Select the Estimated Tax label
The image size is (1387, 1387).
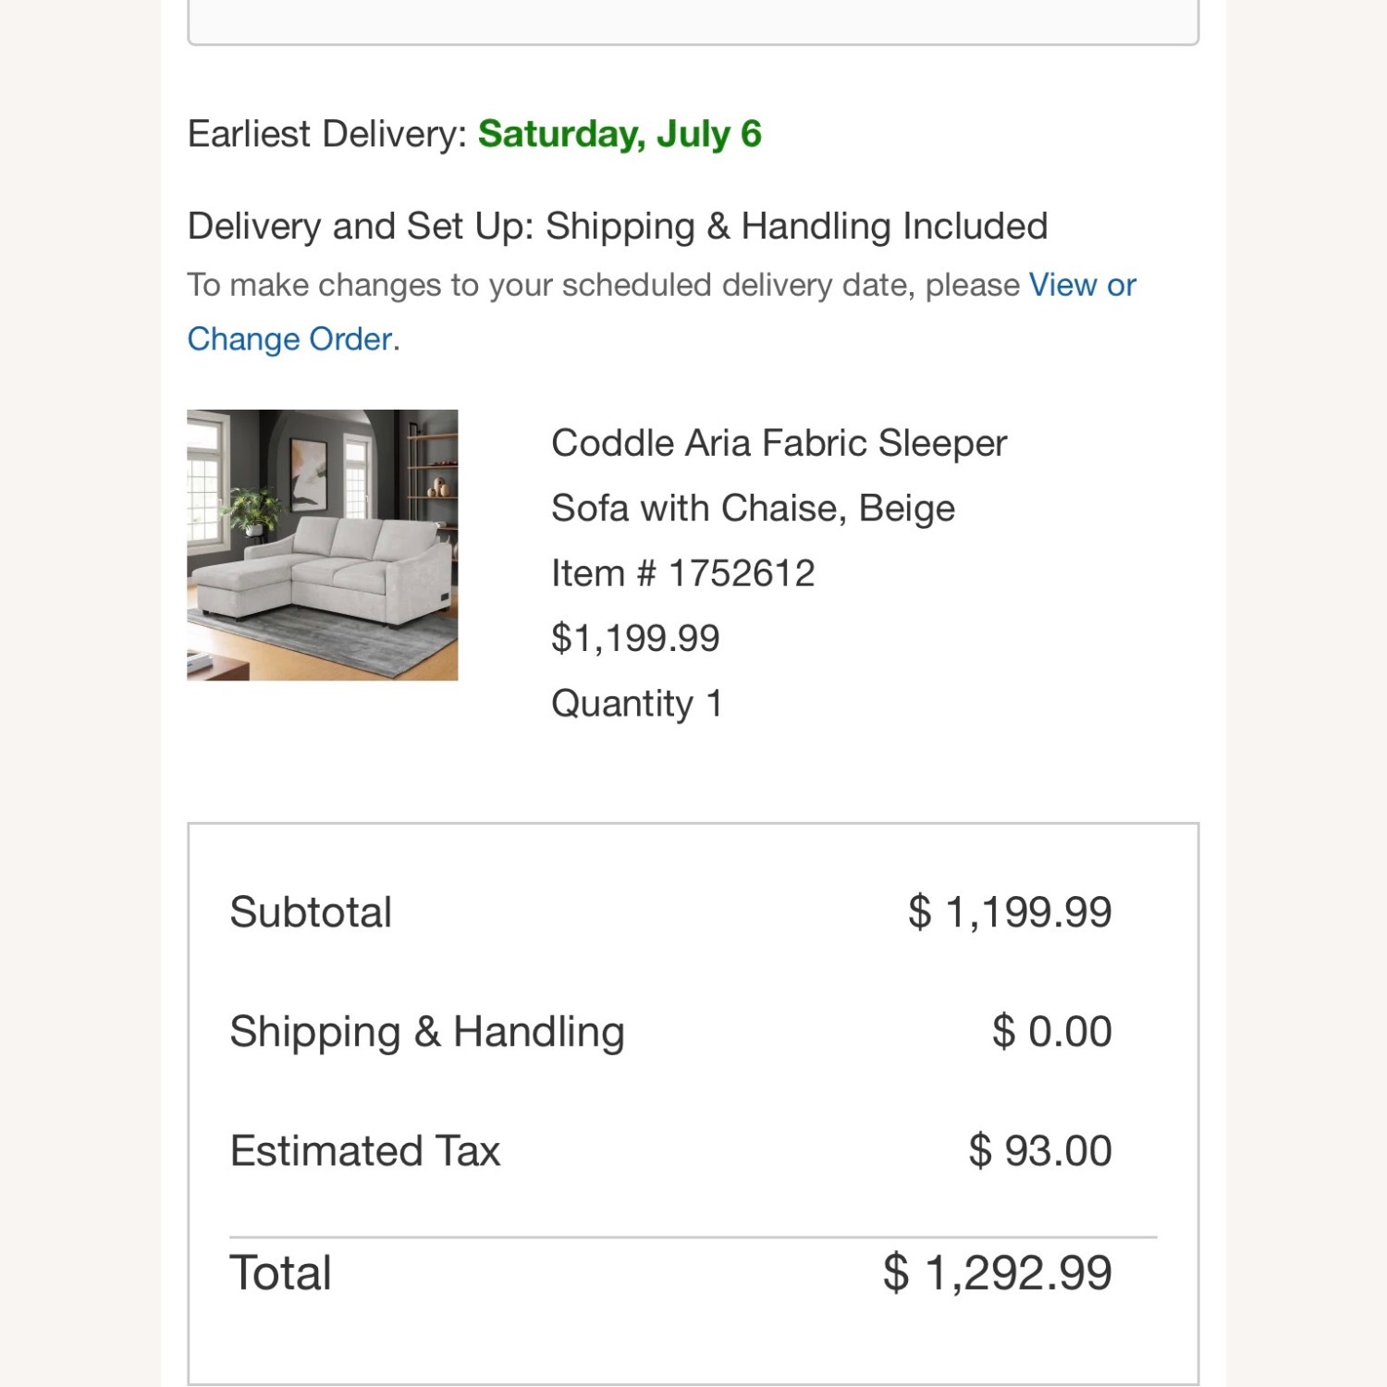(365, 1150)
